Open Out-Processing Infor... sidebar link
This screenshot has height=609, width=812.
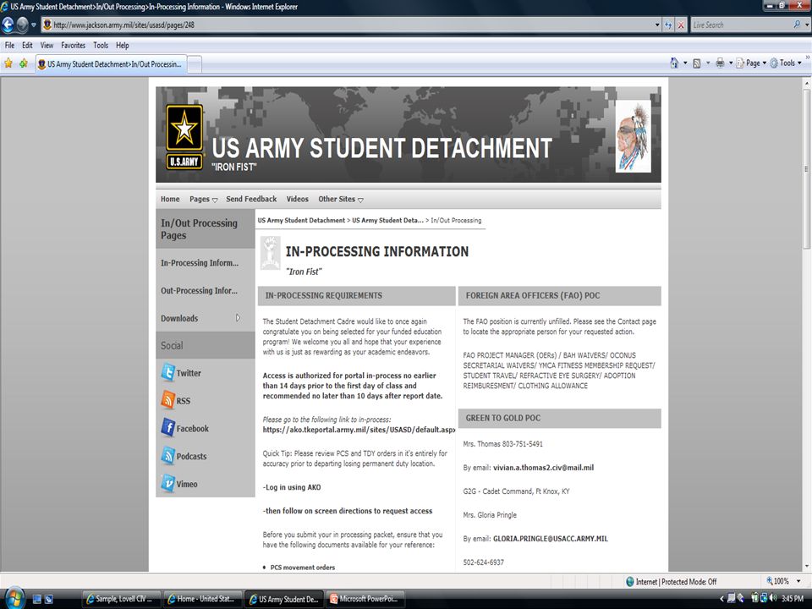(x=199, y=290)
